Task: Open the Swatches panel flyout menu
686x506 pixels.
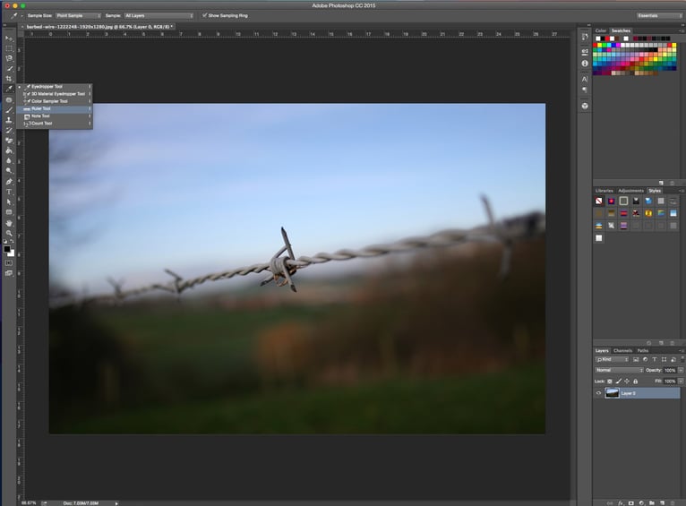Action: tap(682, 31)
